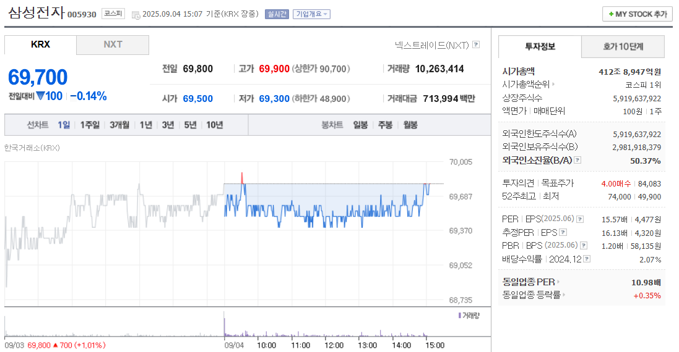Show the 일봉 candlestick chart

[360, 125]
